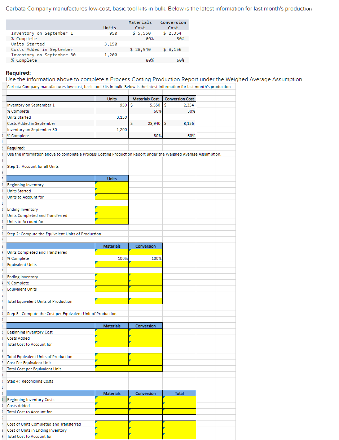Select the yellow Beginning Inventory units input cell
Screen dimensions: 339x440
[x=112, y=185]
